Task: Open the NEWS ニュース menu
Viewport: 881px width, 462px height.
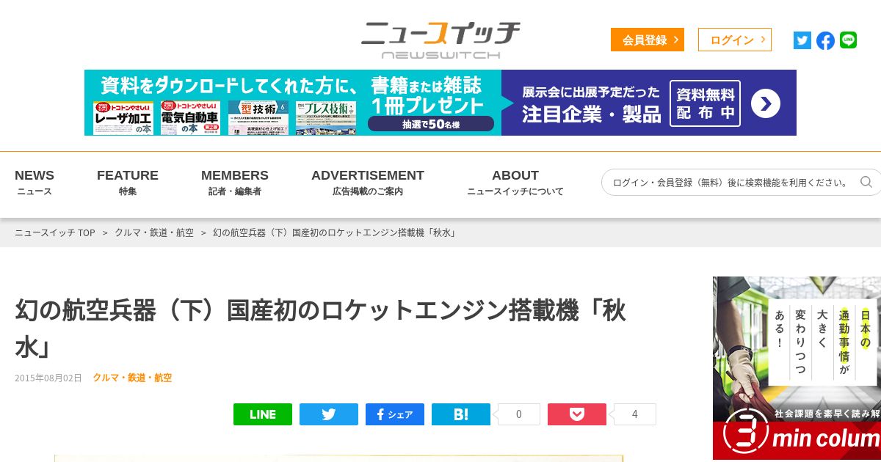Action: pos(35,183)
